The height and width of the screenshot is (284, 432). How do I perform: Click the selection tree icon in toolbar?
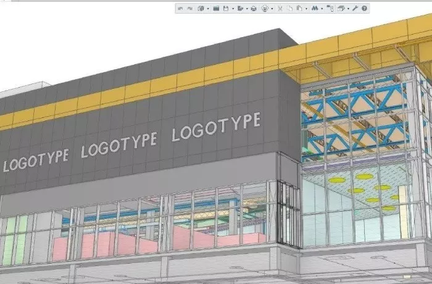[x=330, y=9]
